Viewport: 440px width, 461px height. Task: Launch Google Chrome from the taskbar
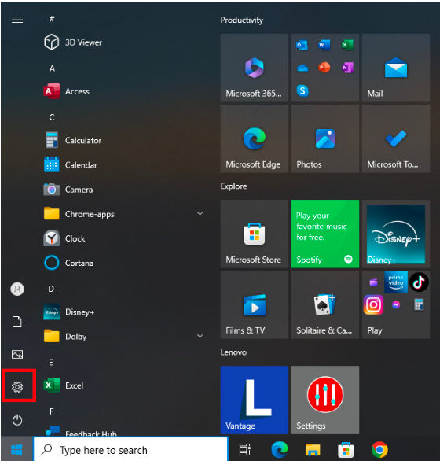point(379,450)
